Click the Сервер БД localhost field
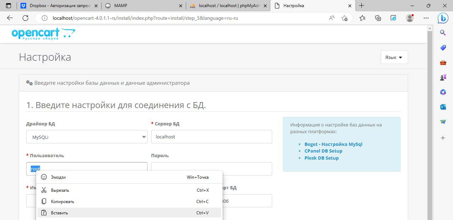The image size is (453, 220). click(211, 137)
